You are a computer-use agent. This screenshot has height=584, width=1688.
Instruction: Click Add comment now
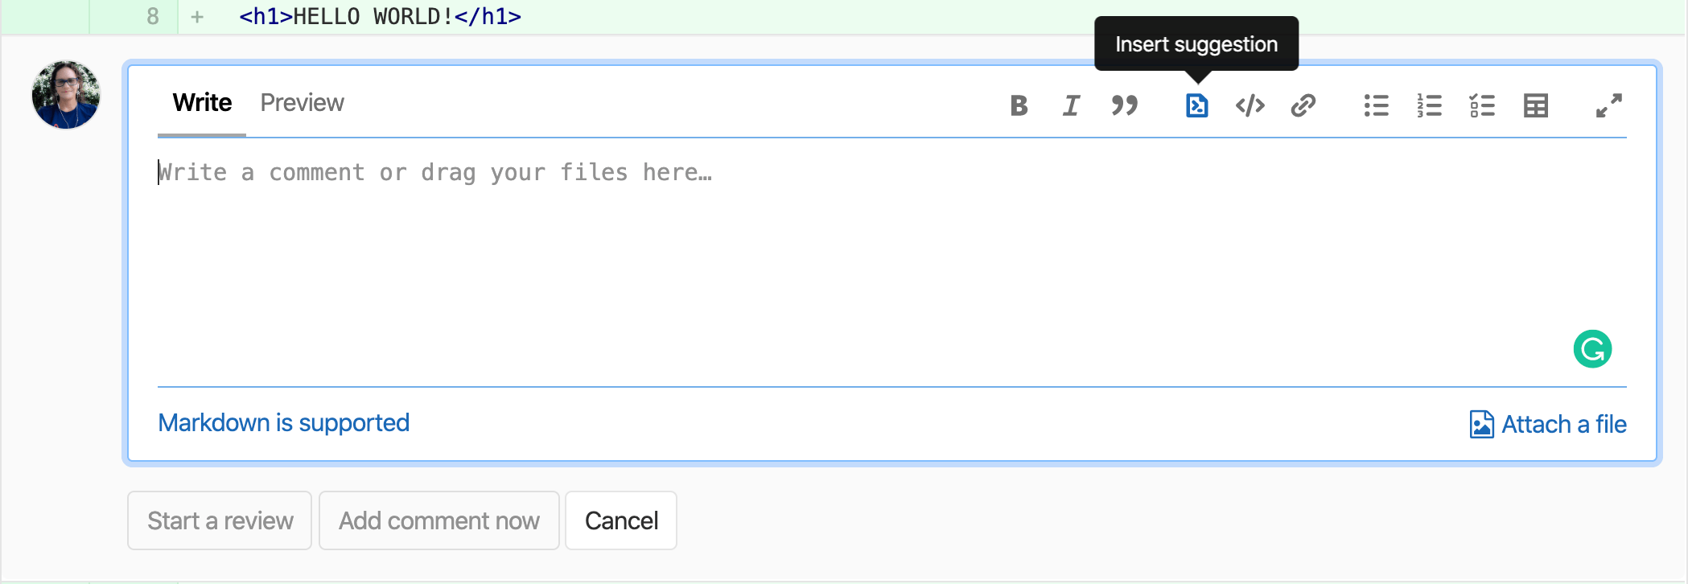click(438, 520)
